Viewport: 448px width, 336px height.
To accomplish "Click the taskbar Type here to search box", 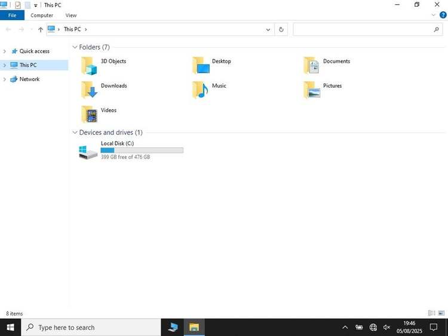I will tap(91, 328).
